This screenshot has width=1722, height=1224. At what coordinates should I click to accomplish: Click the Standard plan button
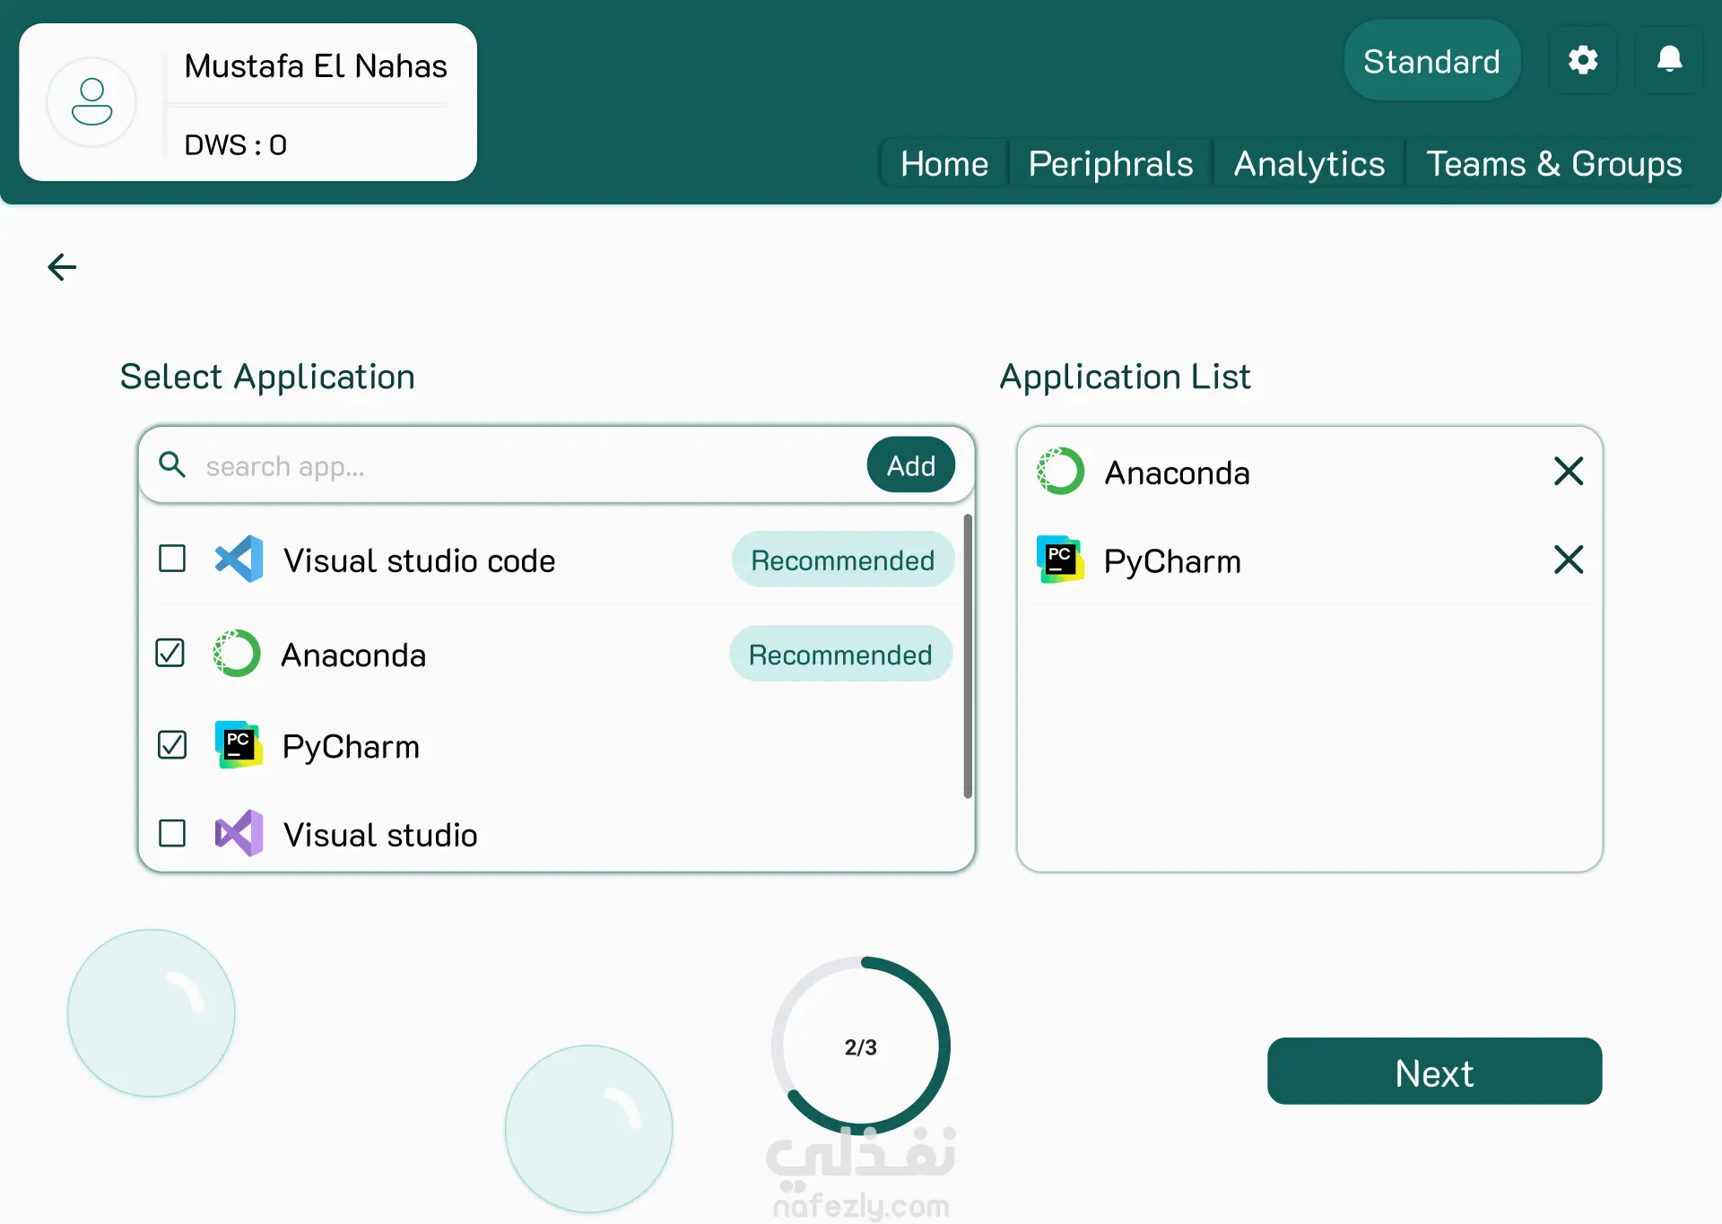coord(1431,61)
